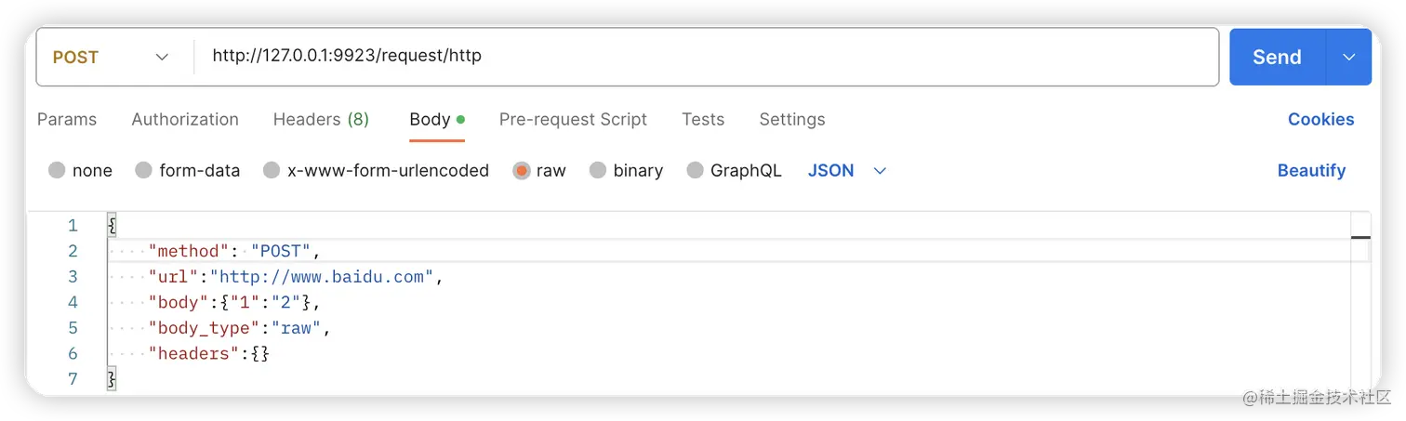Select the x-www-form-urlencoded radio button
This screenshot has width=1406, height=421.
tap(272, 170)
